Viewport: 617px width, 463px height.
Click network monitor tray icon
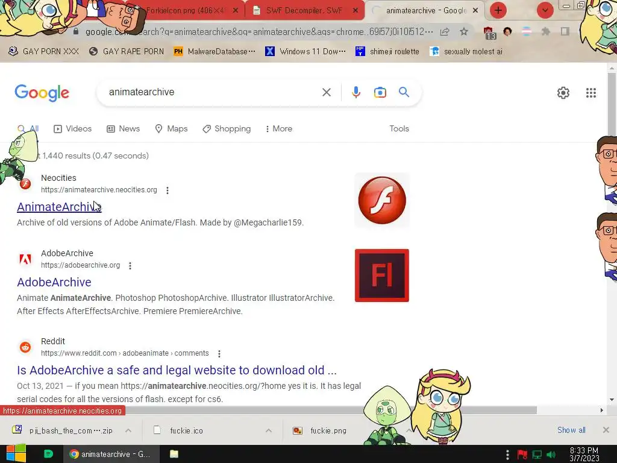(537, 455)
